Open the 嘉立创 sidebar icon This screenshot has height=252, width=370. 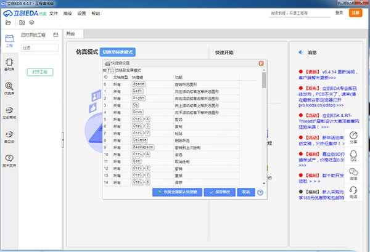pyautogui.click(x=9, y=137)
